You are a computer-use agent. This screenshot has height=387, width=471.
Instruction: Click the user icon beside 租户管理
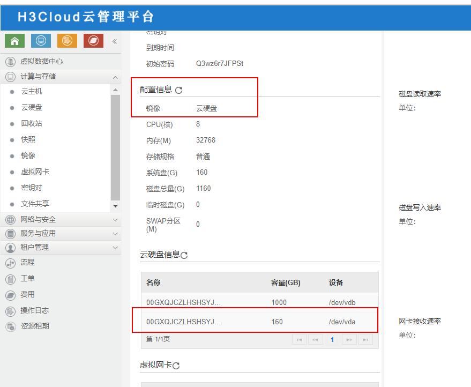click(x=11, y=248)
